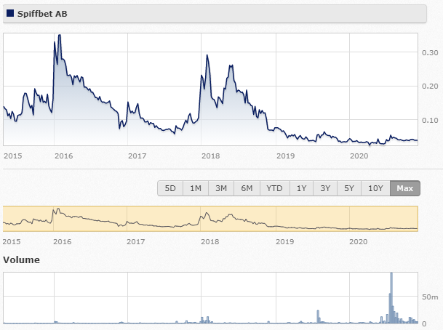Select the Max range button
This screenshot has height=330, width=443.
[x=405, y=188]
